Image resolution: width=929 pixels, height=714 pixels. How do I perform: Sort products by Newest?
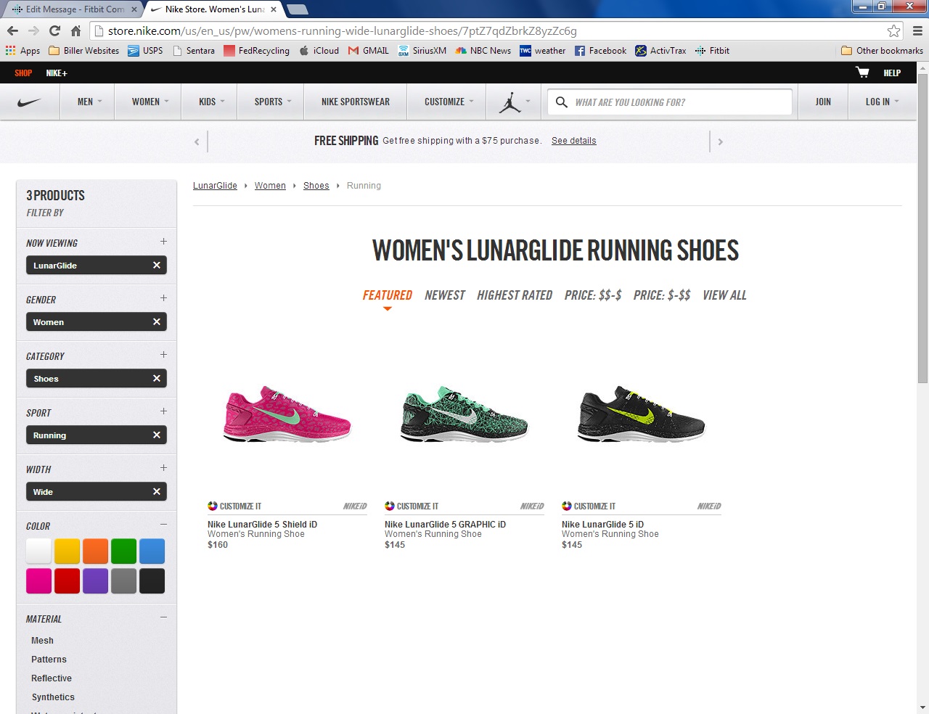[x=444, y=295]
